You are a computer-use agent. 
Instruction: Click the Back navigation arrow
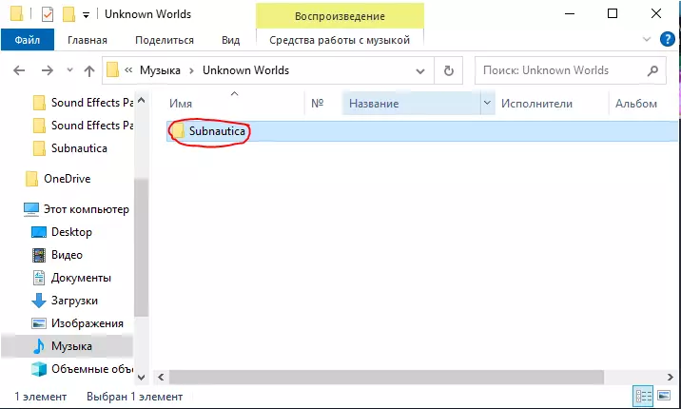click(19, 70)
